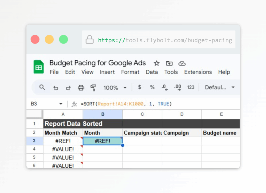Rename the spreadsheet title
This screenshot has width=266, height=193.
(97, 63)
